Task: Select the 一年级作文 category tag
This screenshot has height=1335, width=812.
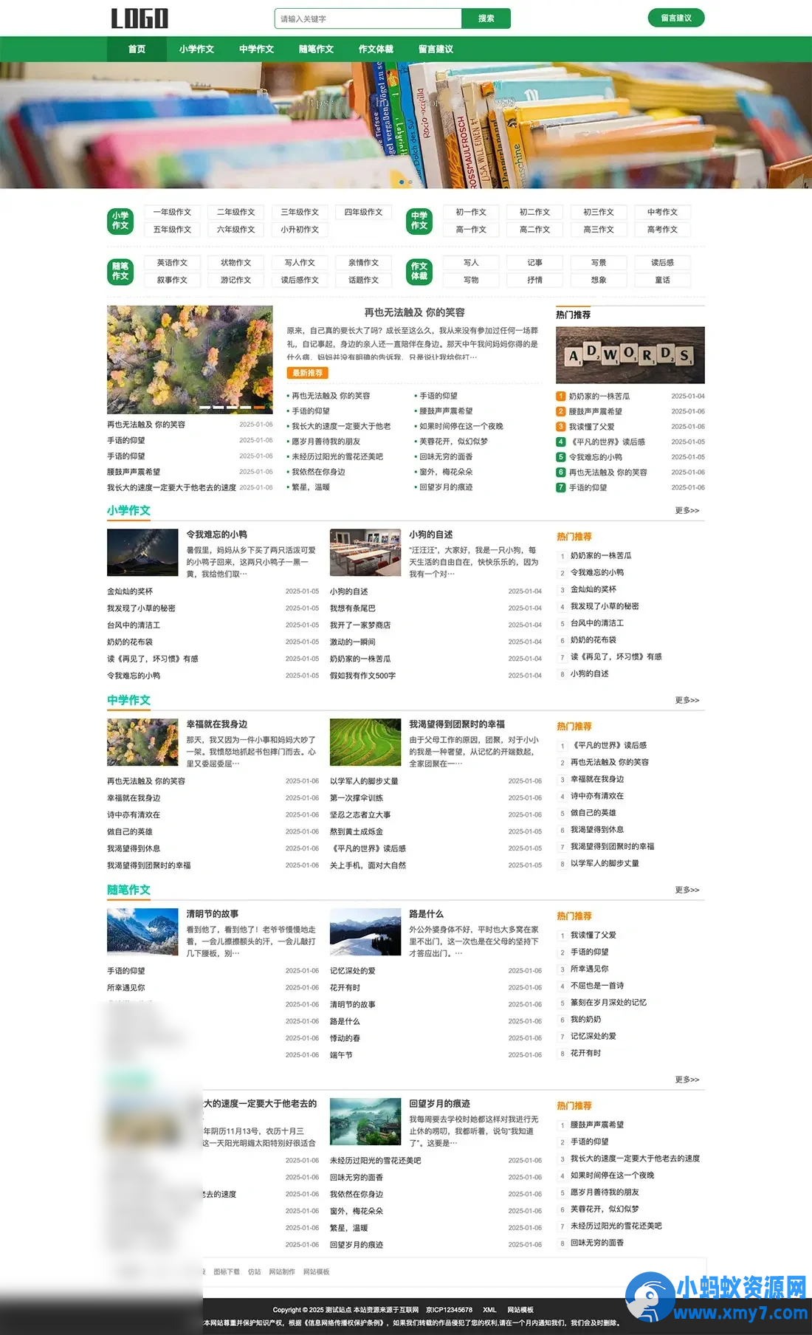Action: [x=172, y=212]
